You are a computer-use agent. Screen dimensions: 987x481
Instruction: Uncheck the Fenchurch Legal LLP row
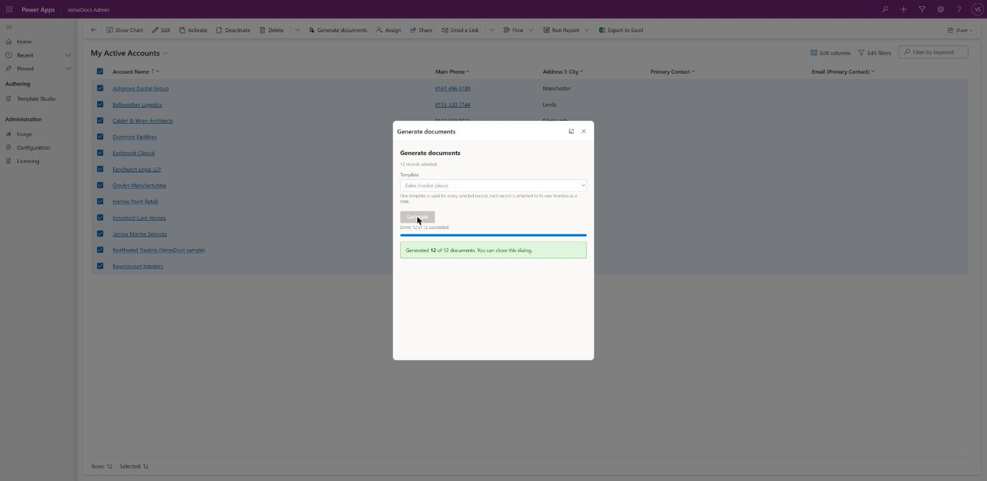[99, 169]
